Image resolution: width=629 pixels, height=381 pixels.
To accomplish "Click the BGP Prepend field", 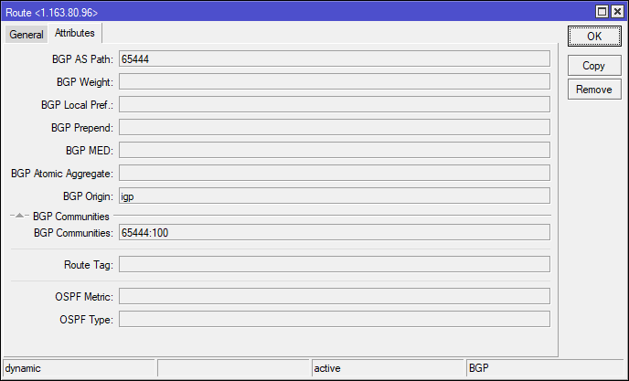I will pyautogui.click(x=335, y=128).
